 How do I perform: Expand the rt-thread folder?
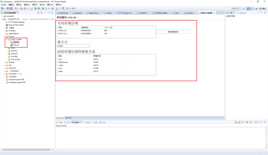pyautogui.click(x=5, y=74)
